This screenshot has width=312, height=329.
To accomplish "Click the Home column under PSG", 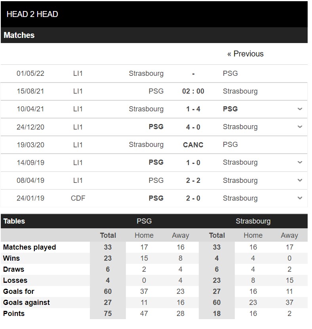I will point(144,235).
